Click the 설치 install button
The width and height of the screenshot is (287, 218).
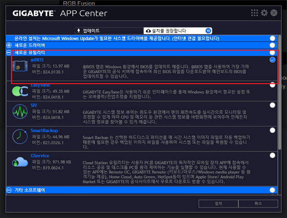219,204
